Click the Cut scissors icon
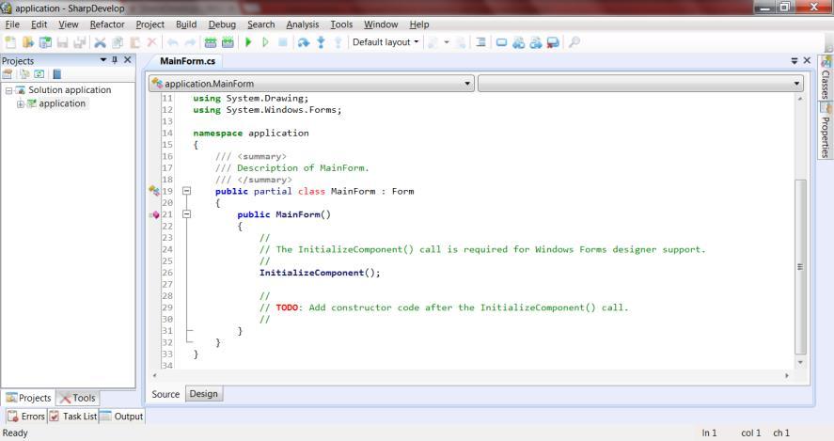This screenshot has height=441, width=834. tap(100, 42)
